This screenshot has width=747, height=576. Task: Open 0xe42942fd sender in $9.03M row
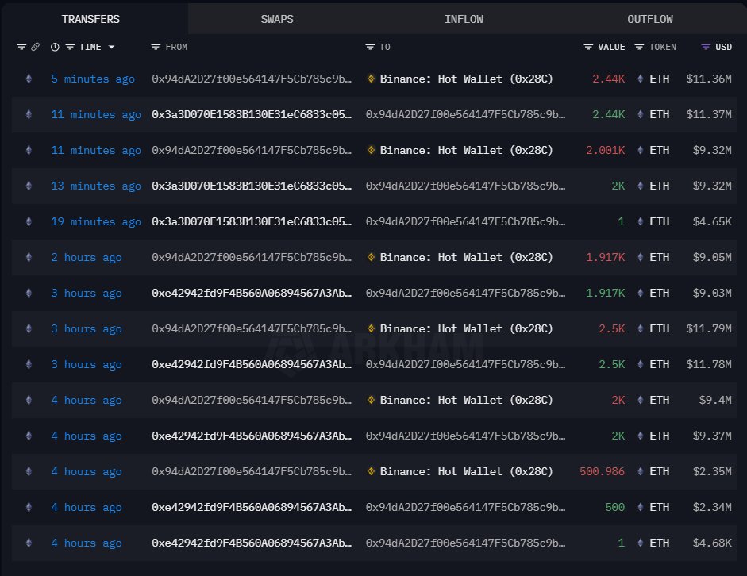point(252,293)
